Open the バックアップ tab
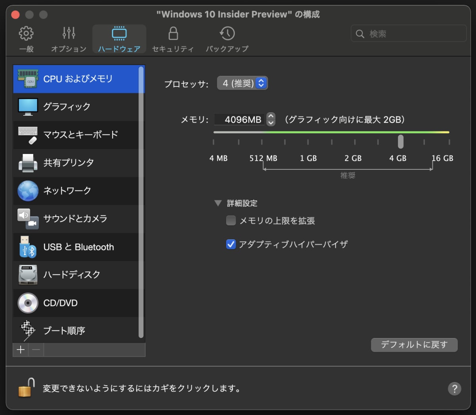The height and width of the screenshot is (415, 476). (x=227, y=39)
